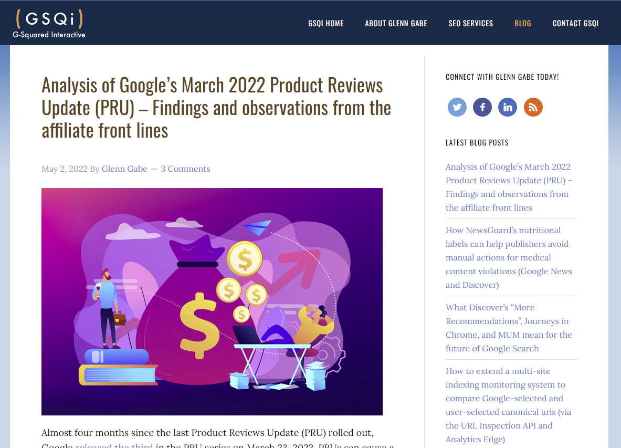
Task: Open SEO Services menu item
Action: (x=470, y=23)
